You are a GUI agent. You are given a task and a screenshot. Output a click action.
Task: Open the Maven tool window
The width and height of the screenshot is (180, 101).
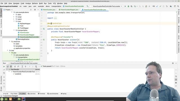pos(179,12)
